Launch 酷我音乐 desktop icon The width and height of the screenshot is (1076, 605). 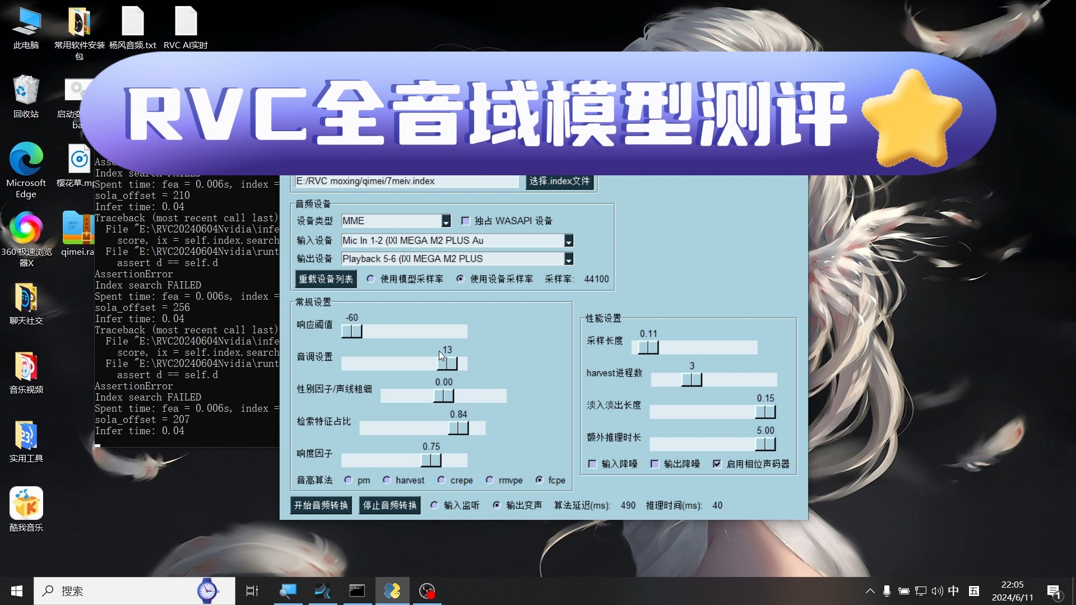(26, 510)
